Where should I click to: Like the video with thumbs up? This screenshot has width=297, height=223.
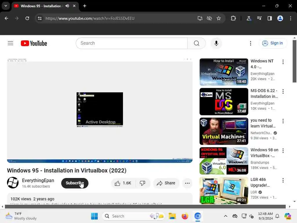pyautogui.click(x=123, y=183)
